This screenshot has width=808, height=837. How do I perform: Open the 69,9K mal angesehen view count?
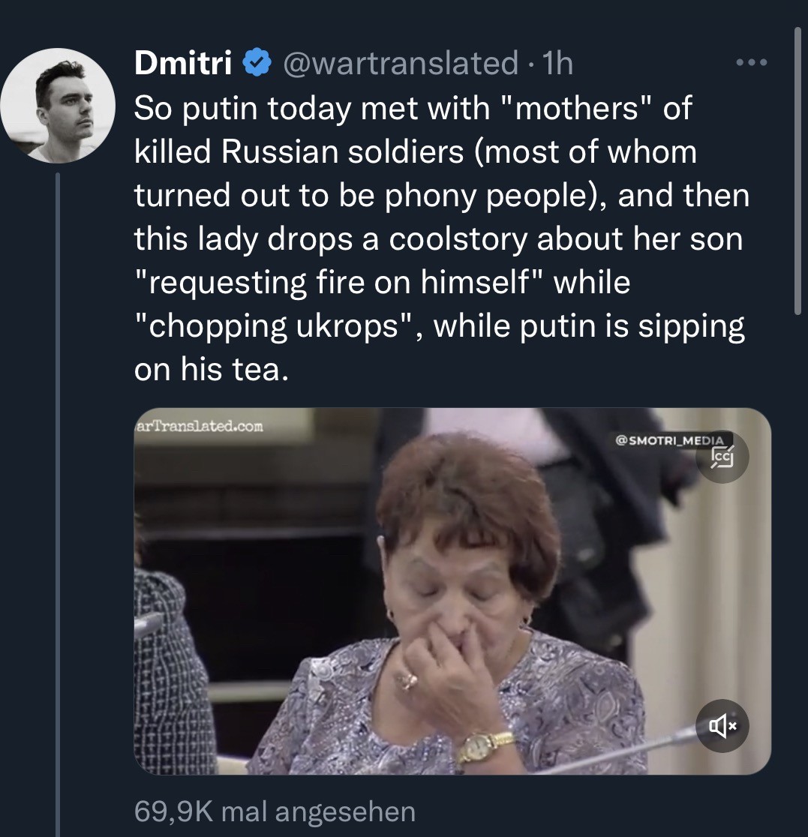[274, 811]
